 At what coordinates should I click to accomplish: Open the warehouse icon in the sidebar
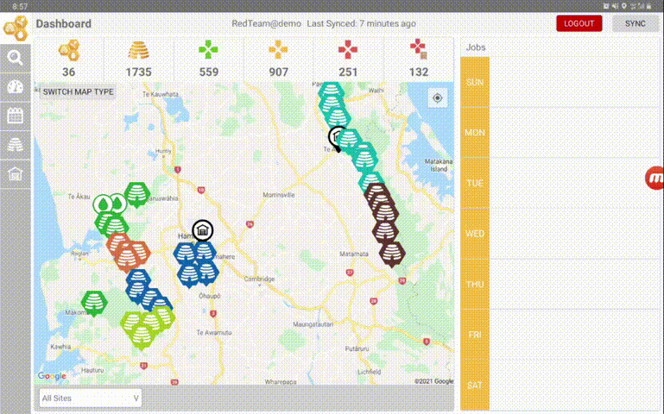coord(16,174)
